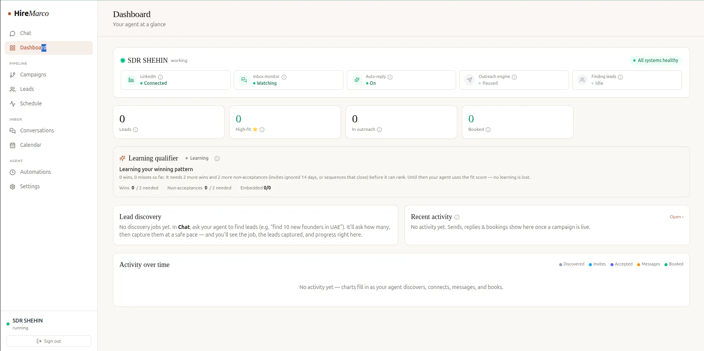Click the In outreach stat card
This screenshot has width=704, height=351.
point(401,122)
